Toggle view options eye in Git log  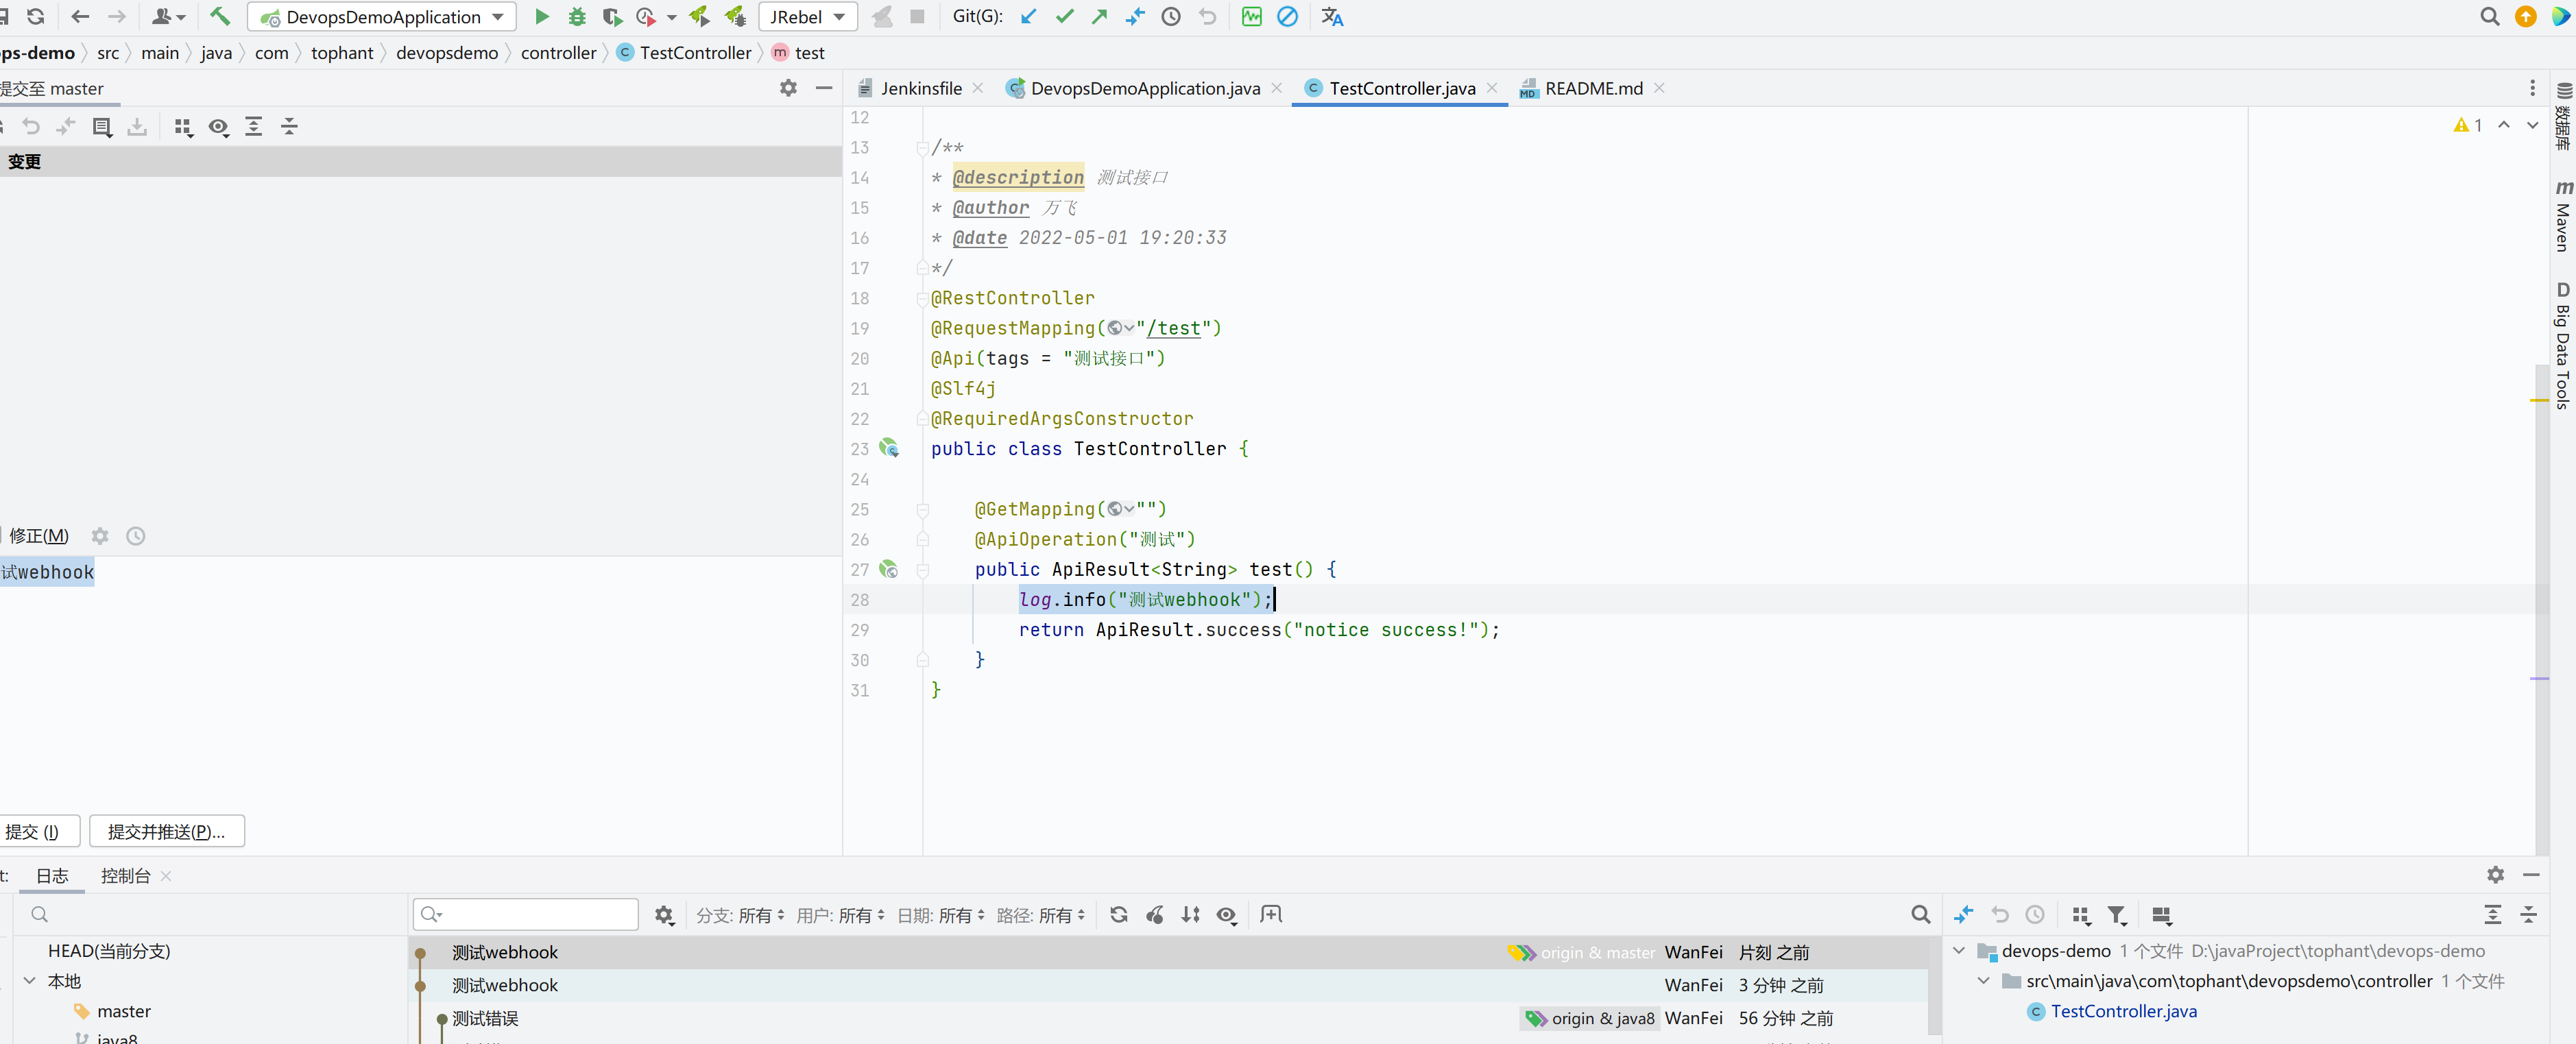pos(1227,915)
